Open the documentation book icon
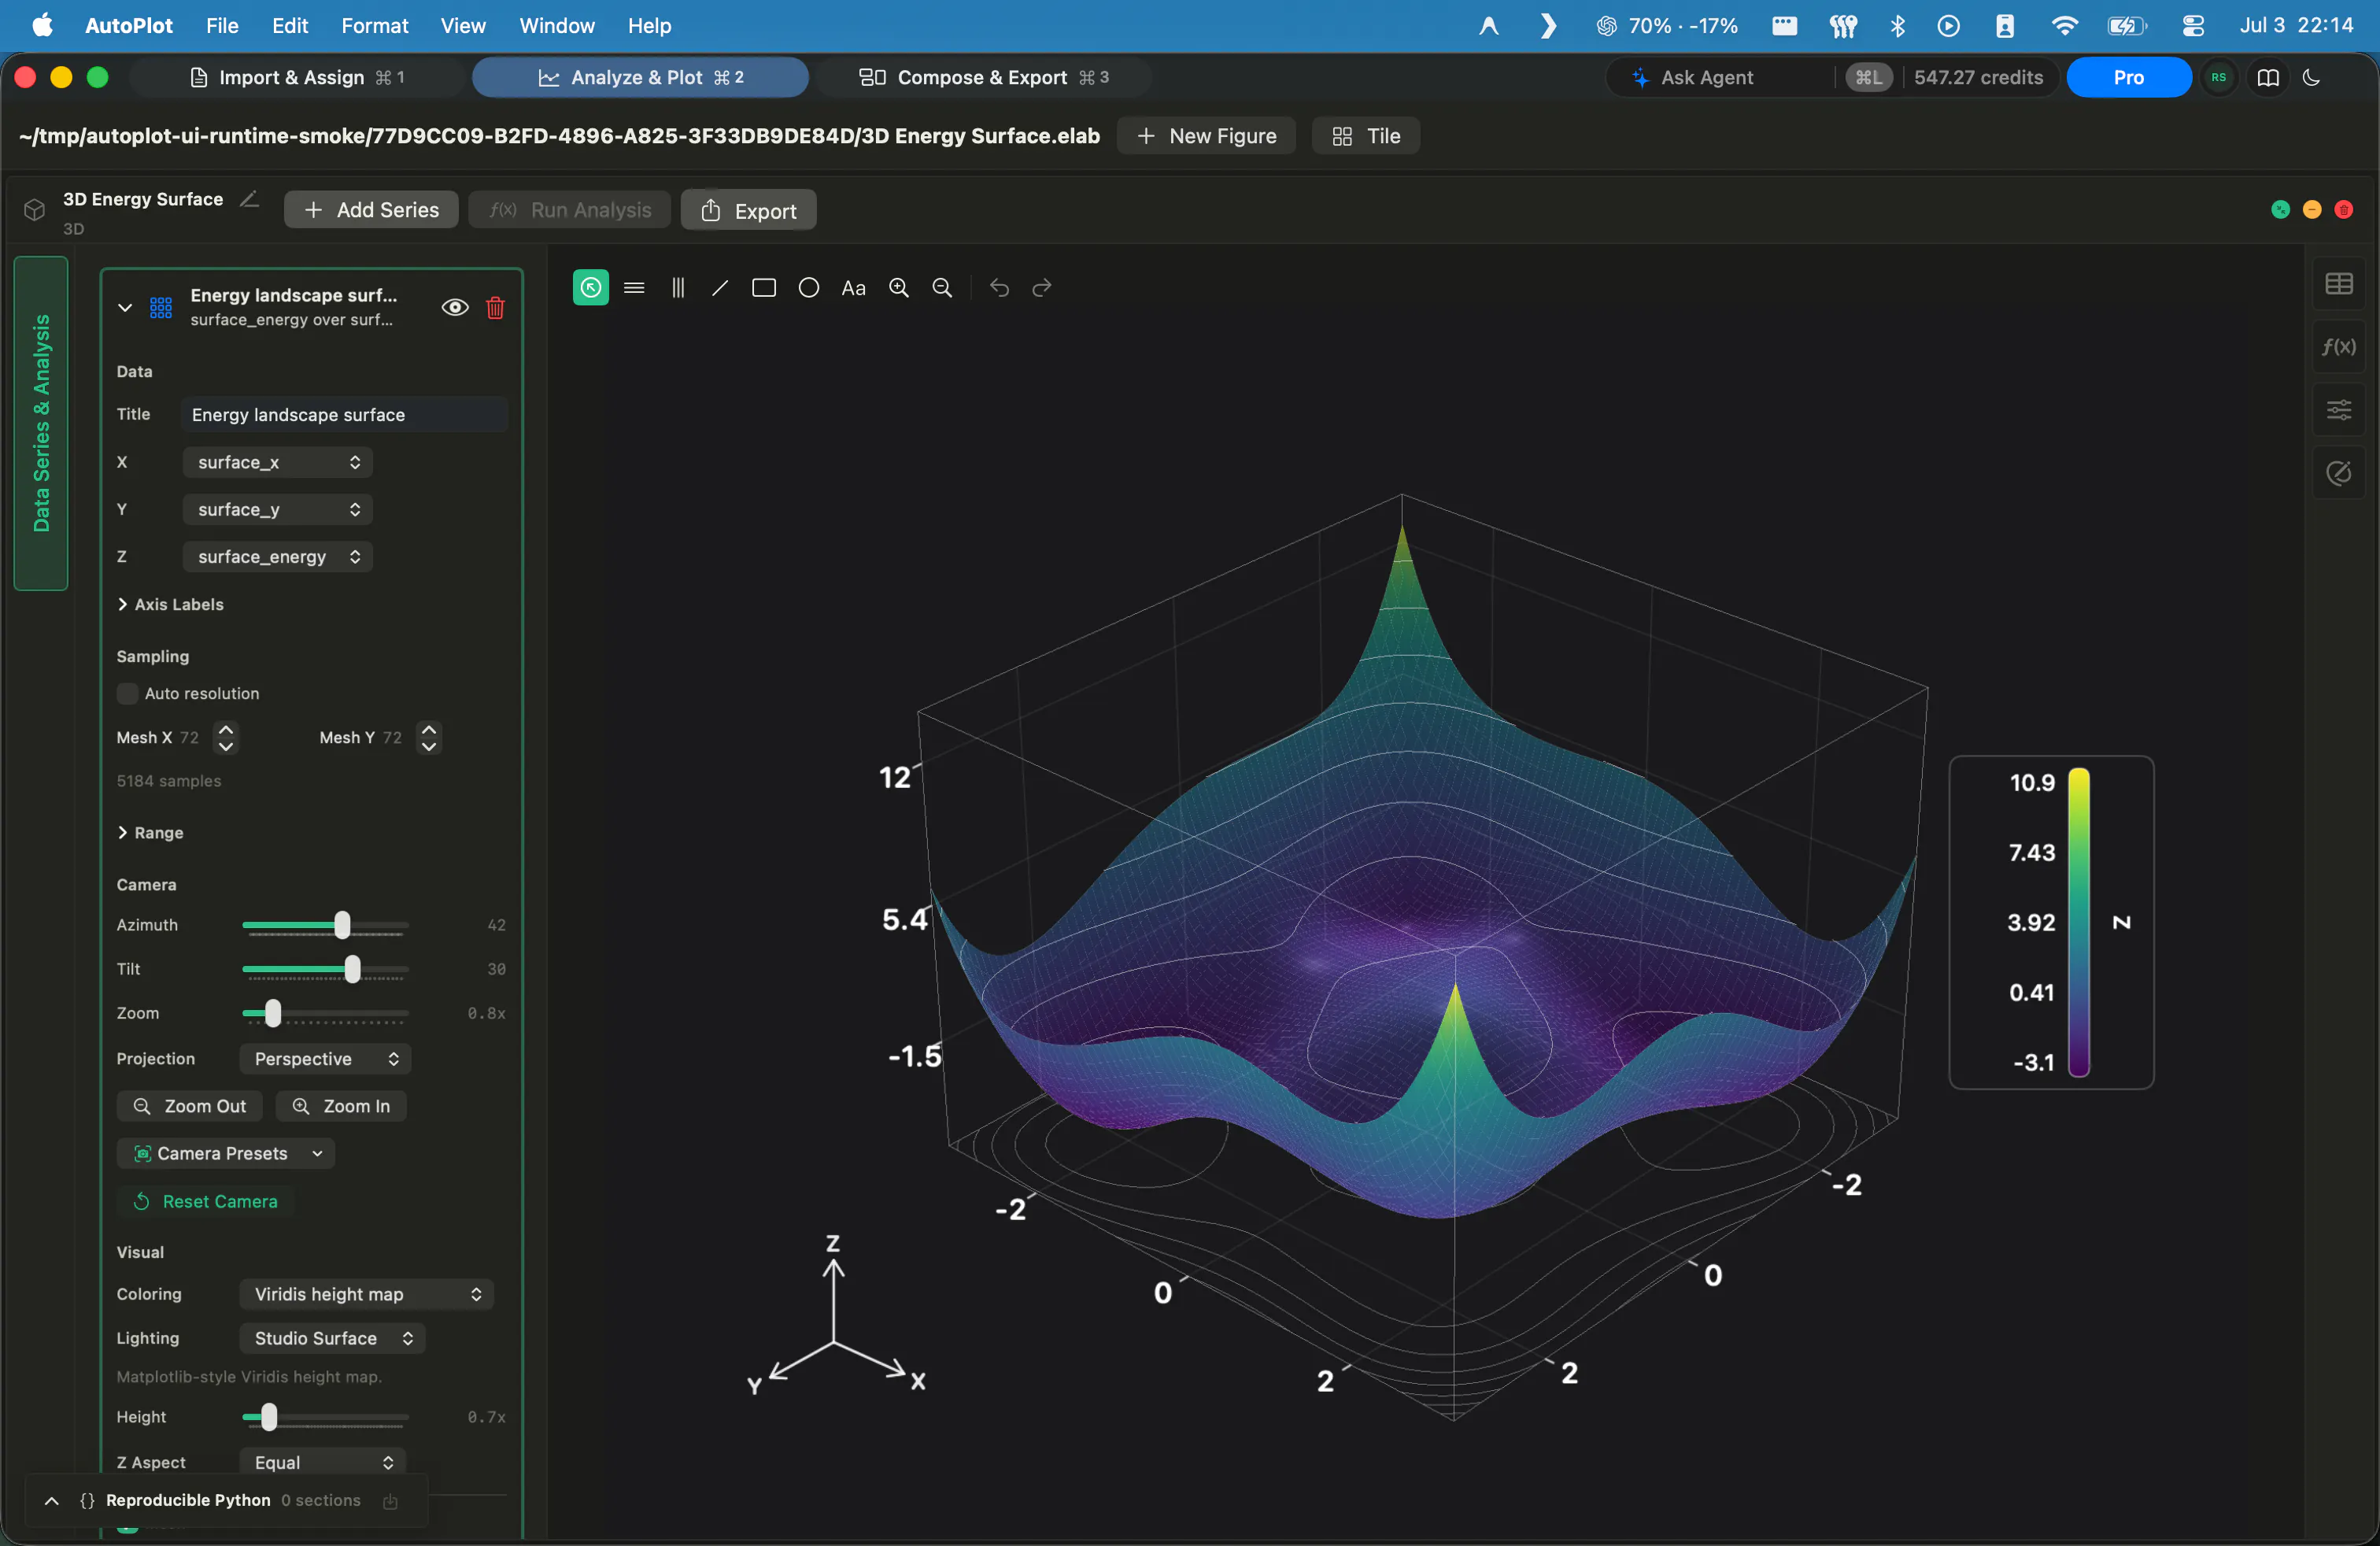Viewport: 2380px width, 1546px height. click(x=2268, y=78)
